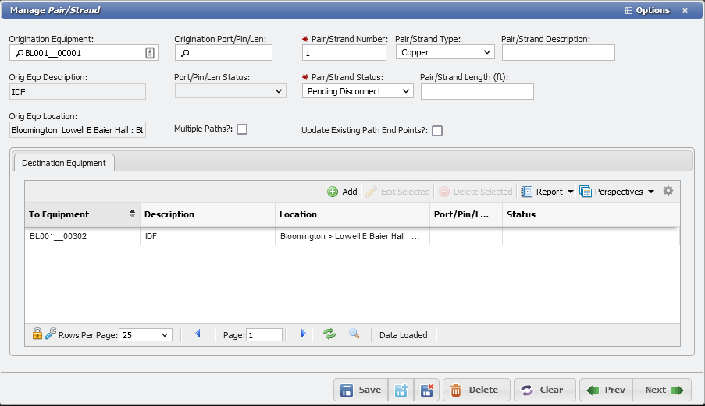Enable the Multiple Paths checkbox
This screenshot has height=406, width=705.
pos(242,129)
